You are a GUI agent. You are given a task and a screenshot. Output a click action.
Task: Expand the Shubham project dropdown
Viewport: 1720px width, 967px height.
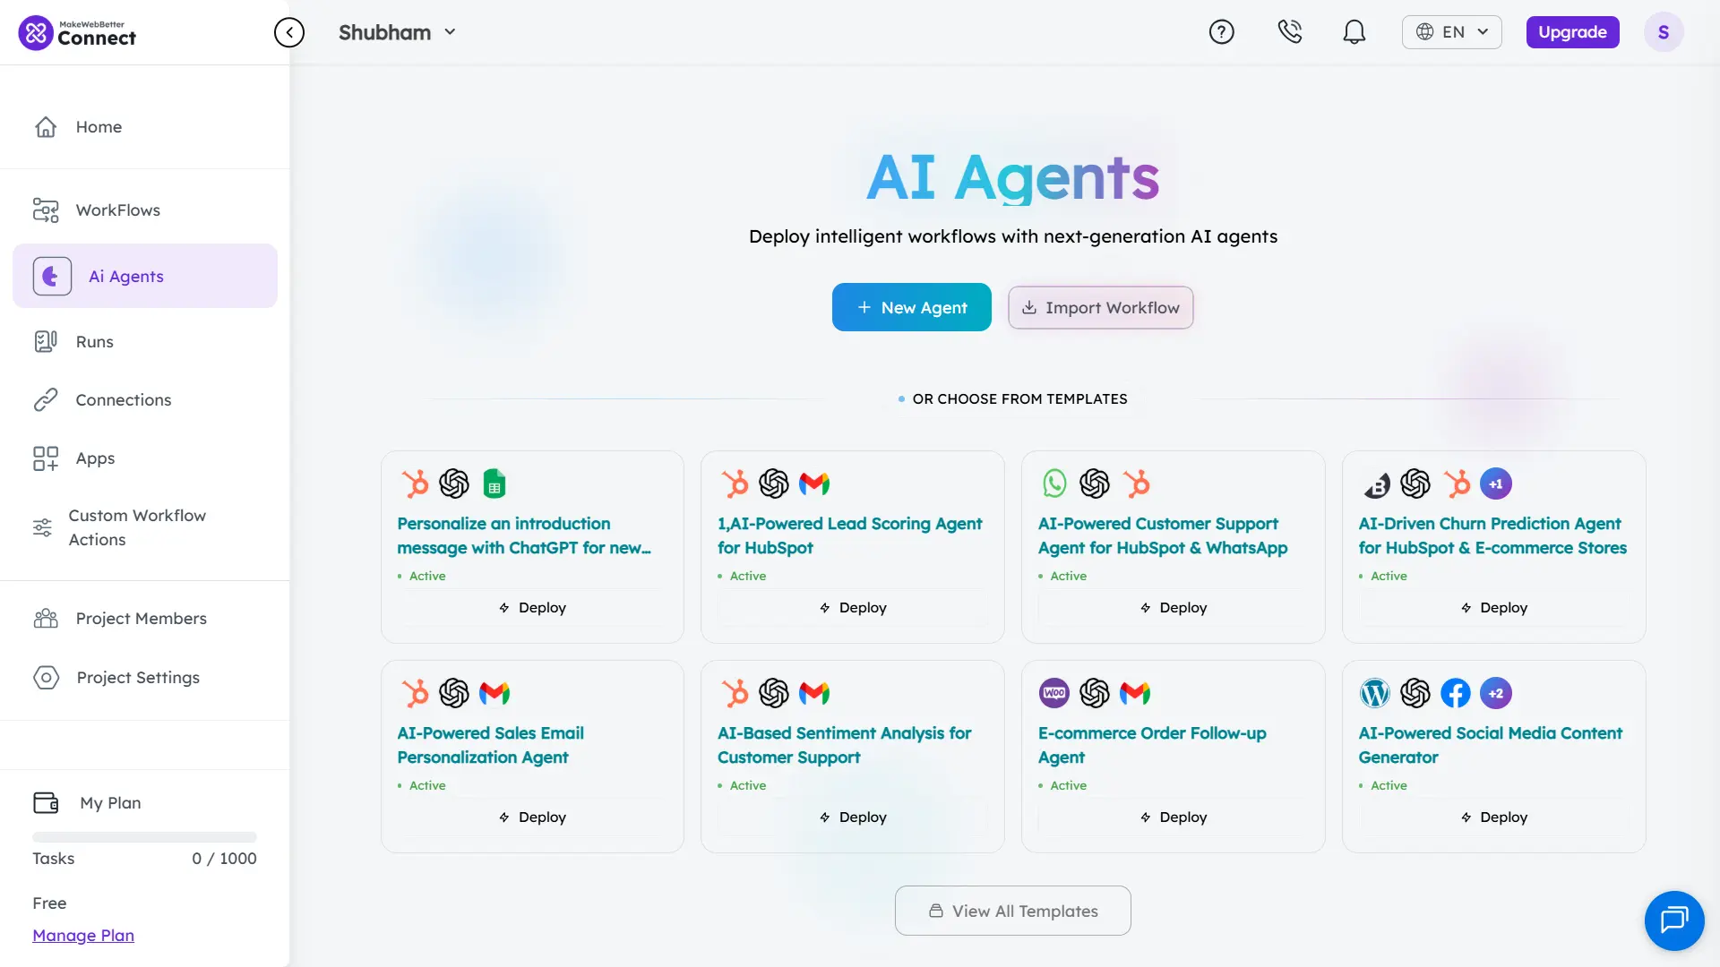pyautogui.click(x=398, y=32)
